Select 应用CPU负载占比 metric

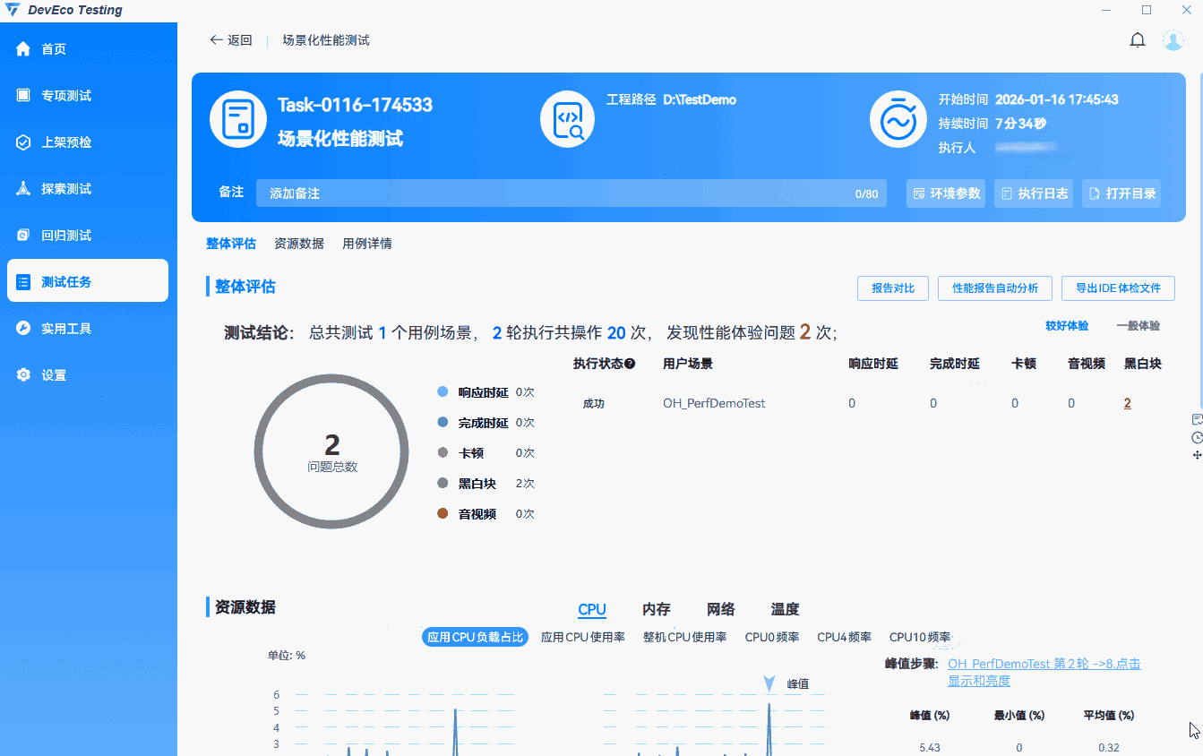tap(475, 638)
